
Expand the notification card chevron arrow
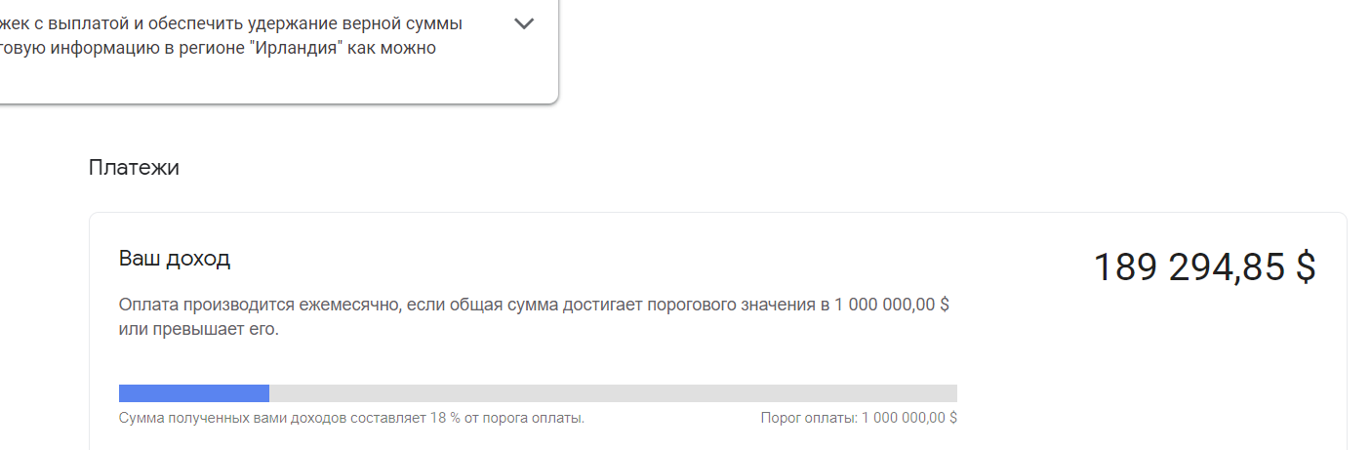524,24
